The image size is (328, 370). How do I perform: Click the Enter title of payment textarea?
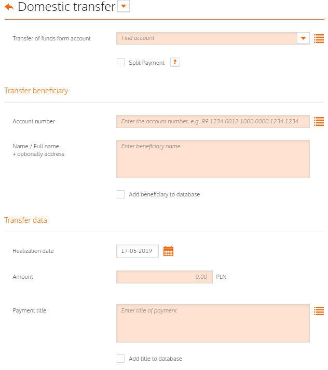pos(213,323)
